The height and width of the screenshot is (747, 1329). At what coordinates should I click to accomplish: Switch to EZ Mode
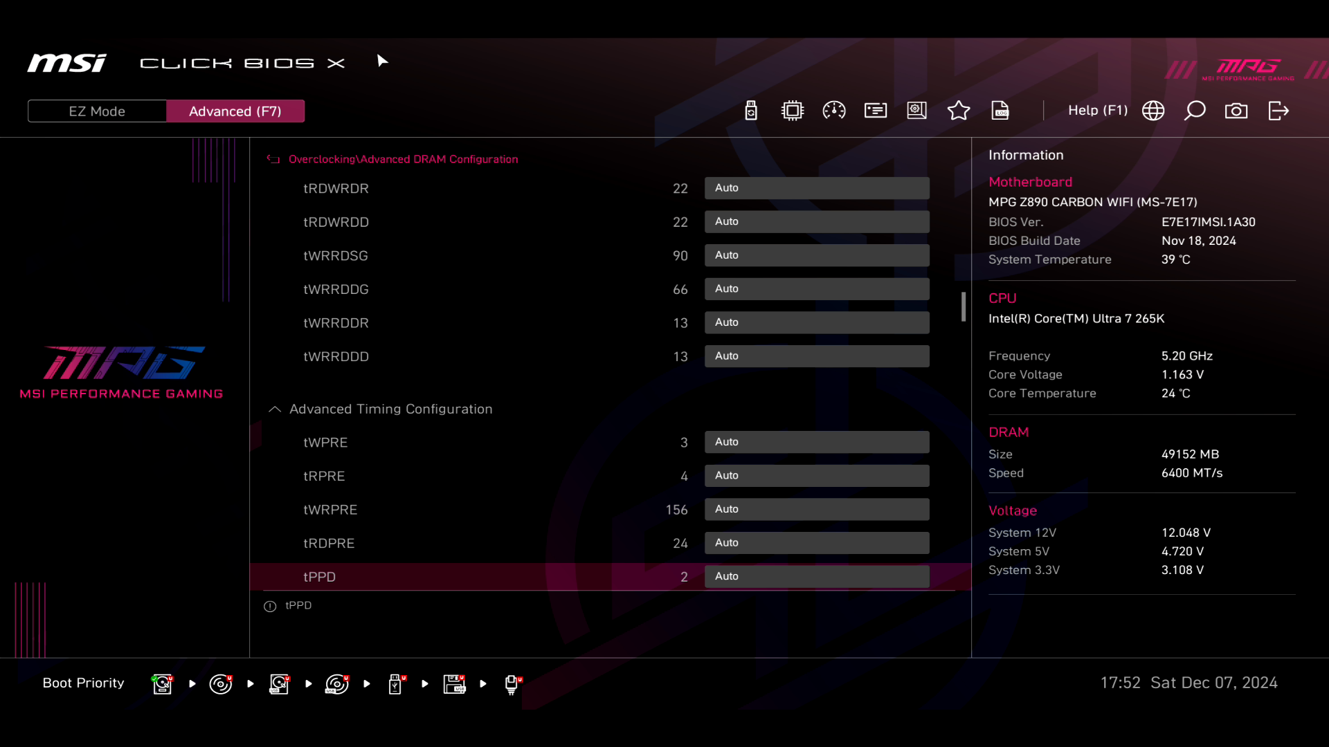coord(97,111)
